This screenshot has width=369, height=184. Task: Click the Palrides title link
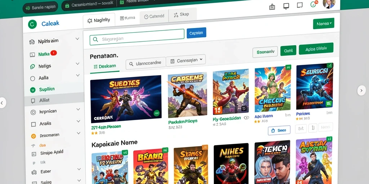(x=303, y=114)
